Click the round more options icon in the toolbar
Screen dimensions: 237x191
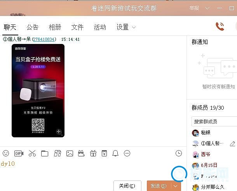pyautogui.click(x=127, y=153)
